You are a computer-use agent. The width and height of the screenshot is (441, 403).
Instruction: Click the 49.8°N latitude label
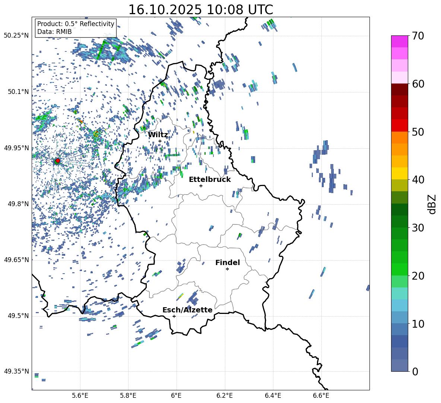[18, 204]
